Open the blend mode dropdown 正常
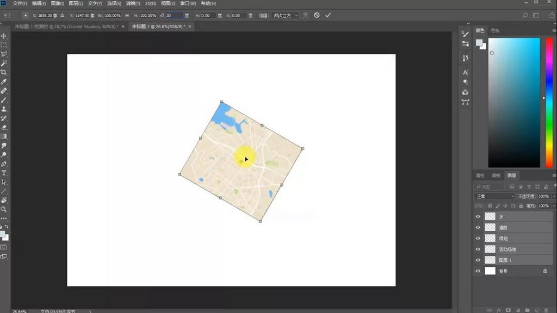This screenshot has height=313, width=557. point(494,196)
